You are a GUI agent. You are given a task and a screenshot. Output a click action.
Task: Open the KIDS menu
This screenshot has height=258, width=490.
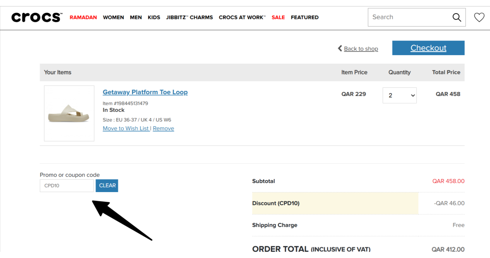pyautogui.click(x=154, y=17)
